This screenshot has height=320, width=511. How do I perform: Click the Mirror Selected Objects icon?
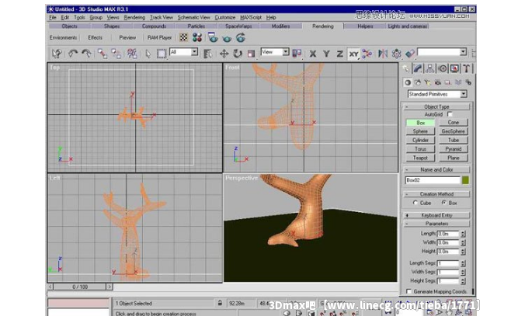point(383,53)
